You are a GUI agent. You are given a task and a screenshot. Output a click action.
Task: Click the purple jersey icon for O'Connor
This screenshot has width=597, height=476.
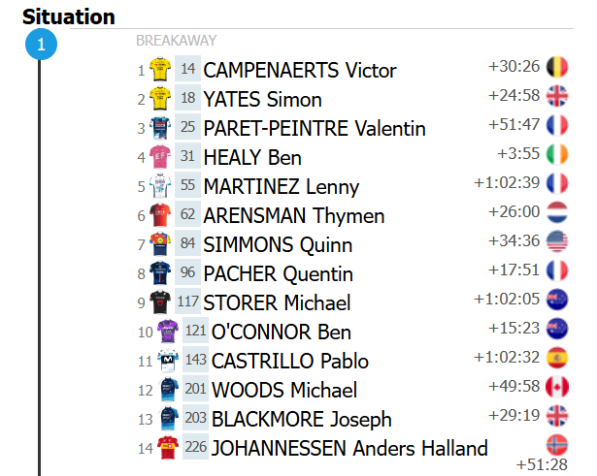[168, 332]
